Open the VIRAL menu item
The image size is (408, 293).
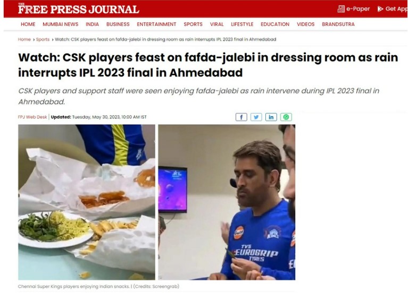pos(217,24)
